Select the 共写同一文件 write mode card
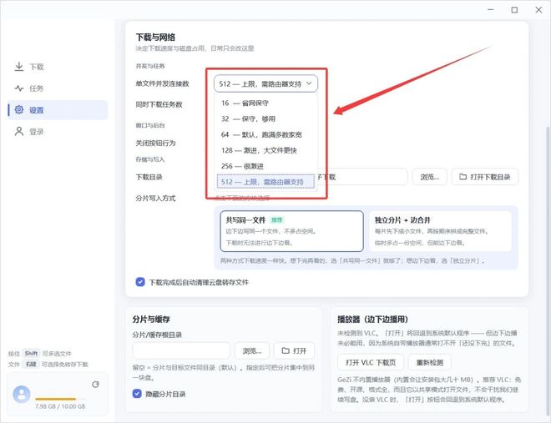The image size is (551, 423). [291, 231]
